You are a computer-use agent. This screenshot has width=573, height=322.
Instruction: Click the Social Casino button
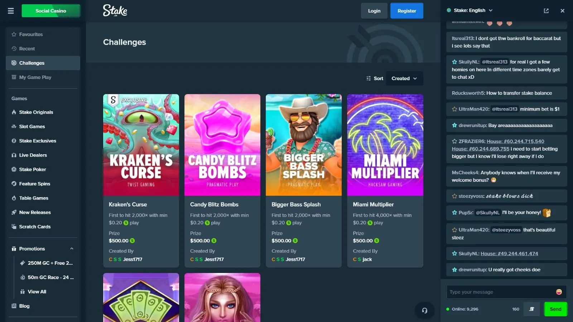(51, 11)
